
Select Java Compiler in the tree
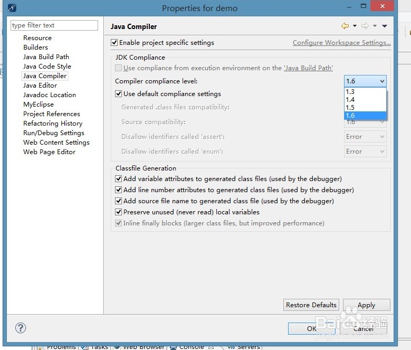[x=44, y=76]
